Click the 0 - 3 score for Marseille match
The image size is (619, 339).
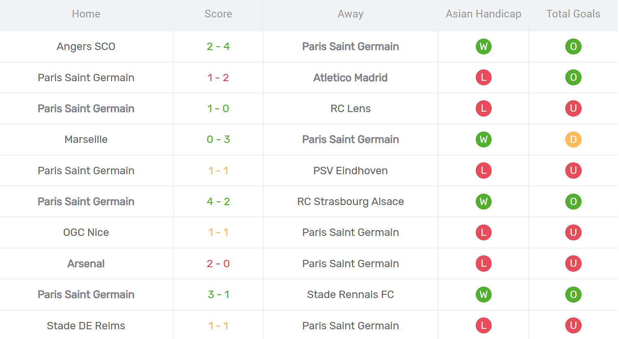(x=218, y=140)
